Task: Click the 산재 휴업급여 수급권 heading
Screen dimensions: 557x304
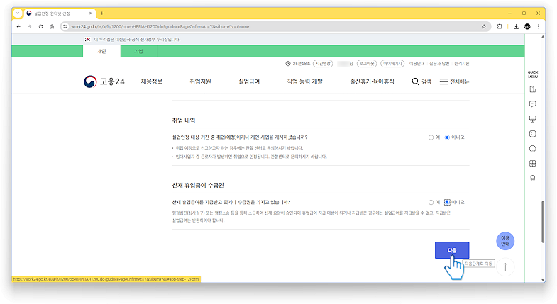Action: [198, 186]
